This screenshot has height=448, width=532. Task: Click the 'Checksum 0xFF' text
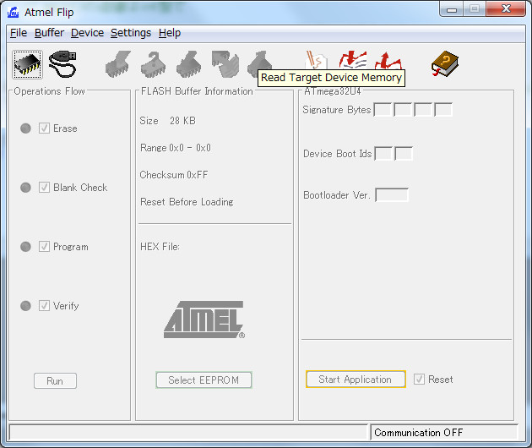[x=174, y=175]
